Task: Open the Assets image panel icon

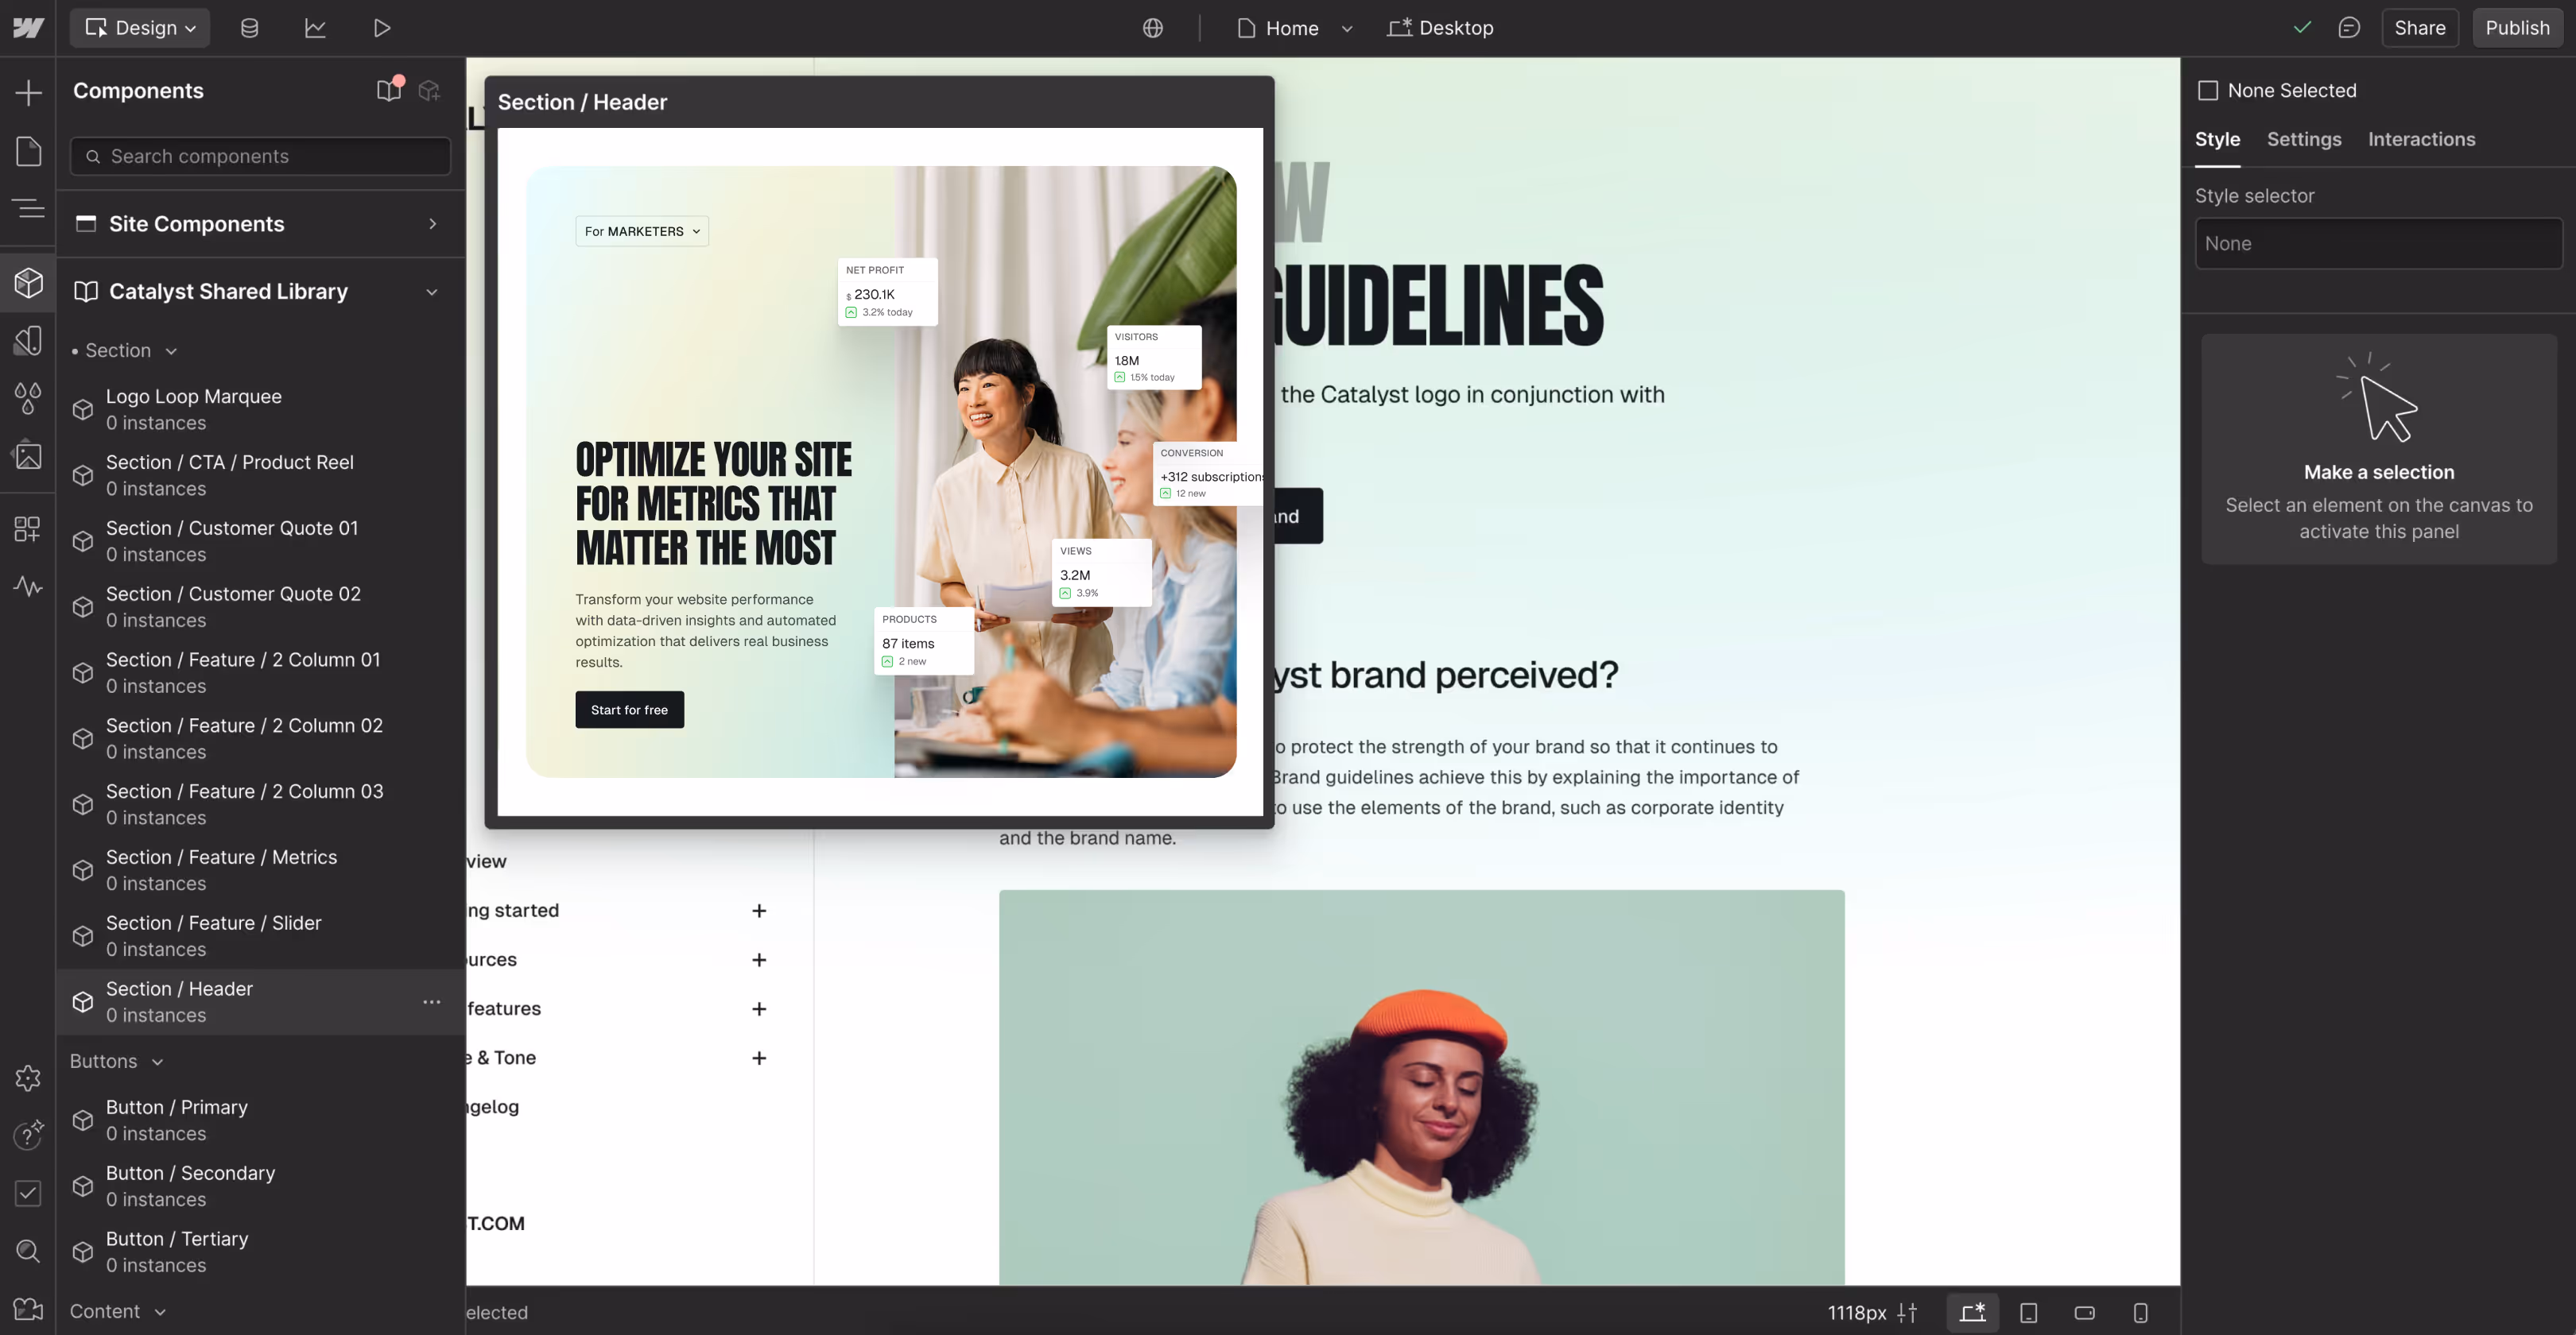Action: click(28, 455)
